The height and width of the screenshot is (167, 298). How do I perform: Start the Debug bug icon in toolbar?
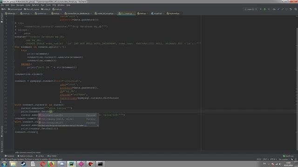coord(264,9)
